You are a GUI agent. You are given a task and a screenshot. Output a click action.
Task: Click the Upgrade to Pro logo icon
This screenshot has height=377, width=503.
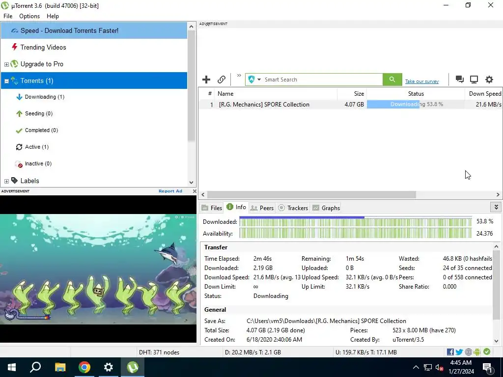point(14,64)
